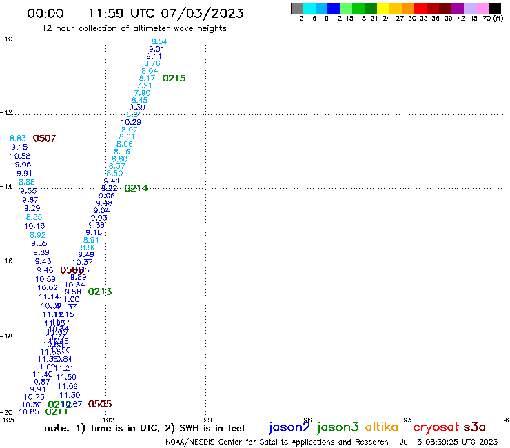
Task: Select the timestamp 'Jul 5 08:39:25 UTC 2023'
Action: click(449, 442)
